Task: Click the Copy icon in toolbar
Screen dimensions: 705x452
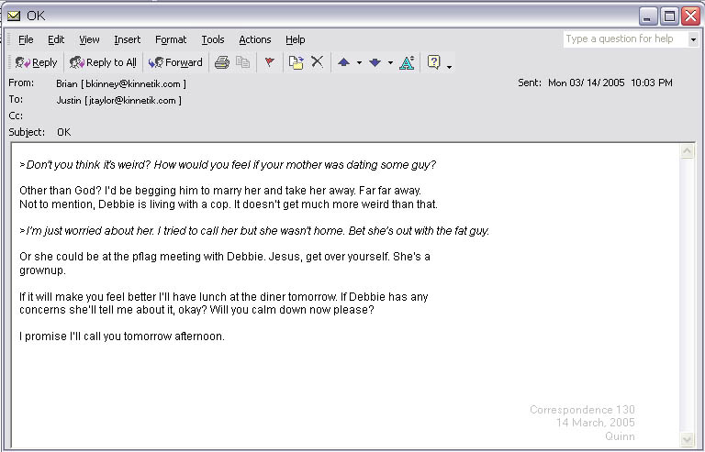Action: pos(242,62)
